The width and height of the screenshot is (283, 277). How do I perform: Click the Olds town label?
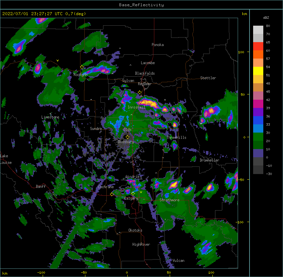point(127,130)
